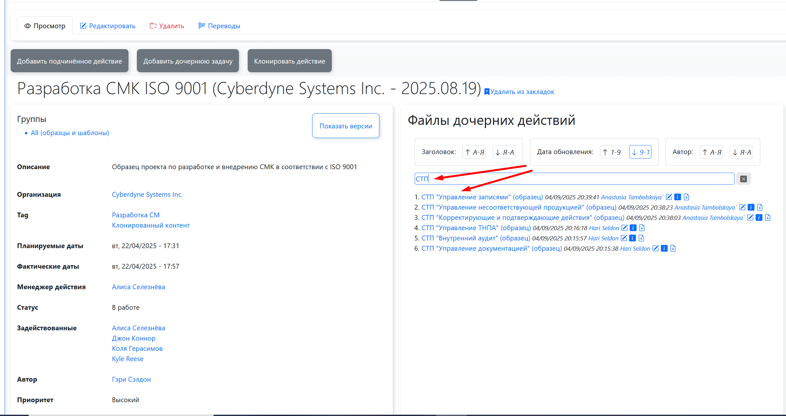Click edit icon for "Управление записями" file
786x416 pixels.
tap(669, 197)
